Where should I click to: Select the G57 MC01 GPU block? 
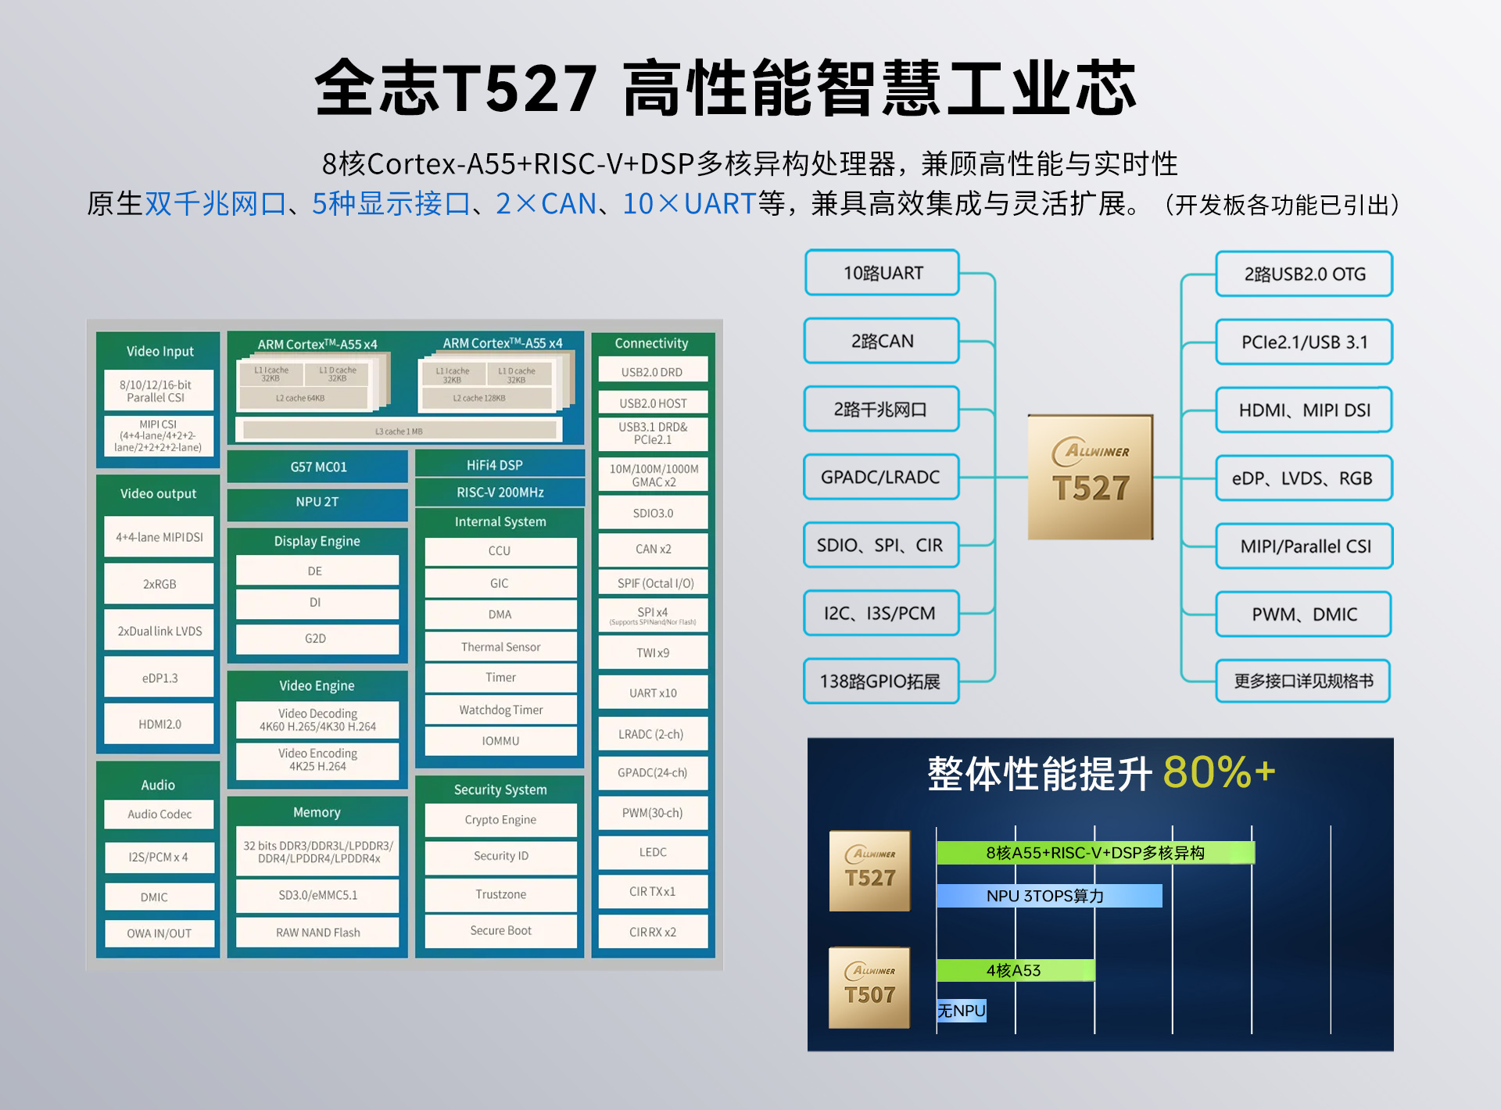pos(317,467)
